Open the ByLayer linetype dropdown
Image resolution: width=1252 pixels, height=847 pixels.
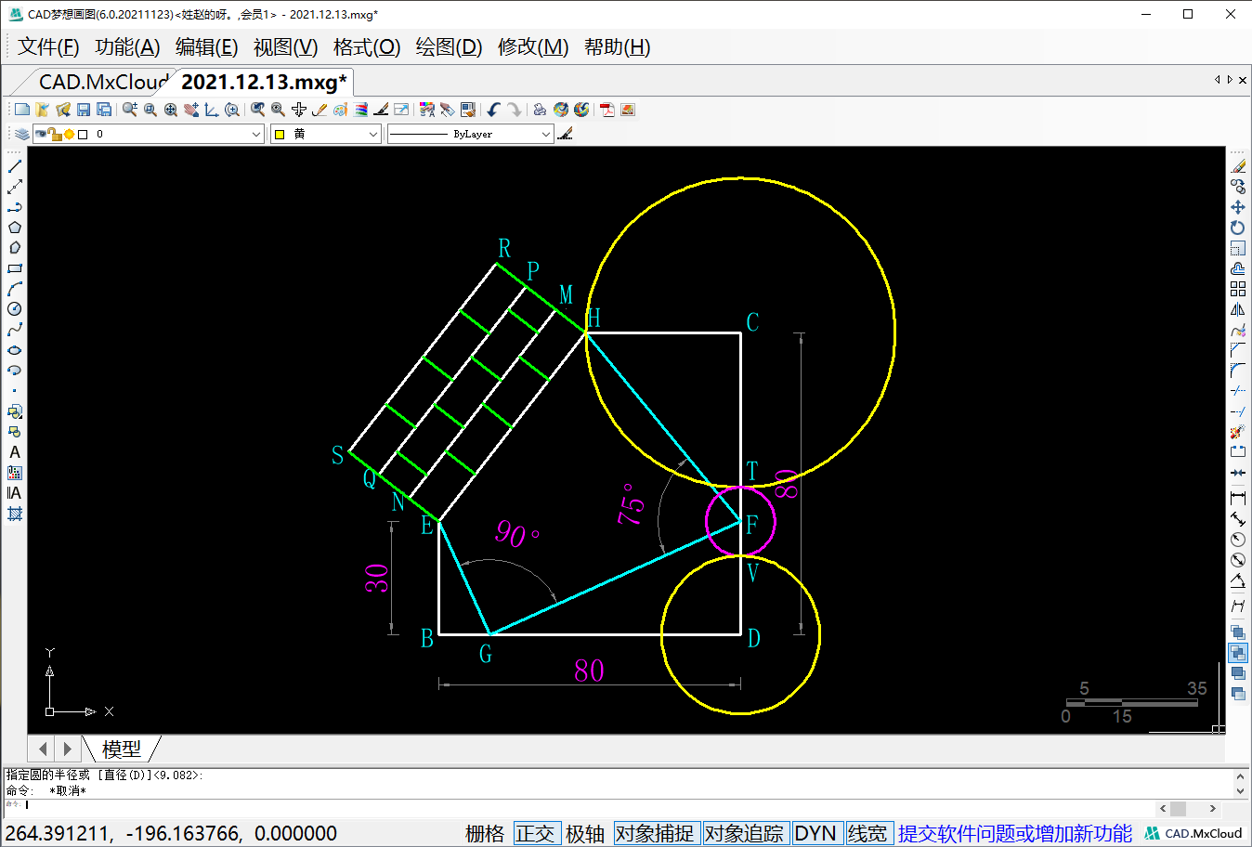coord(545,134)
